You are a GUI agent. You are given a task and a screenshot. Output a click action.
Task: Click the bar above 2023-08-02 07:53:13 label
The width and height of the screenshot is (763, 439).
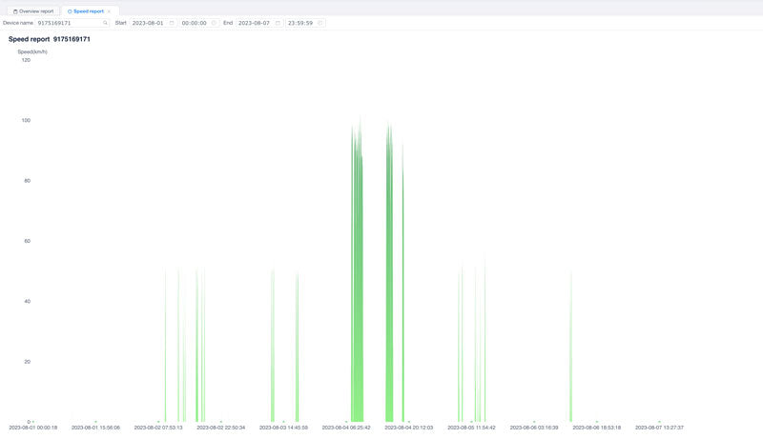[x=165, y=362]
